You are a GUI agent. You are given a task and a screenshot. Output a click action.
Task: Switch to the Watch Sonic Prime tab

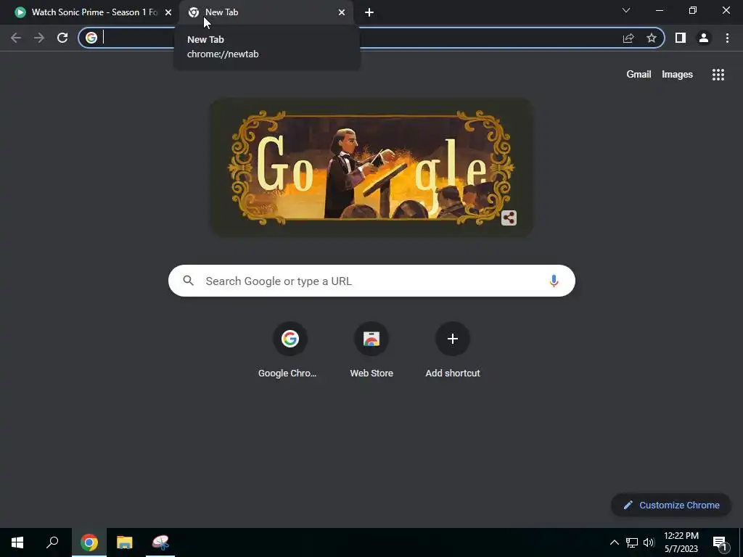click(89, 12)
